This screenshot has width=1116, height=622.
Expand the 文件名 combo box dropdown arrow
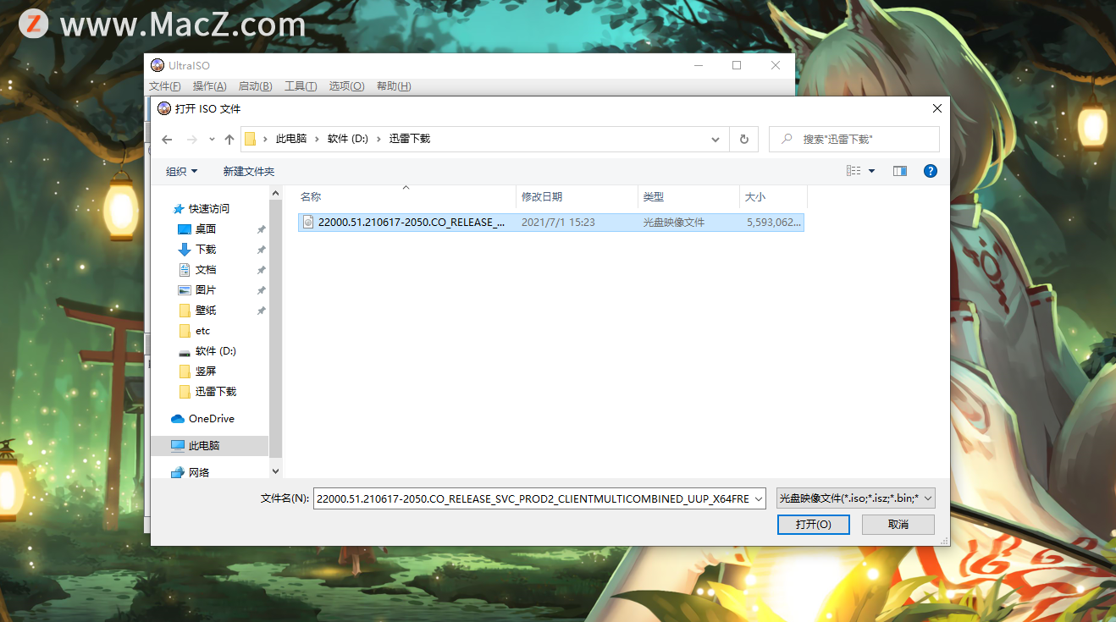coord(758,499)
